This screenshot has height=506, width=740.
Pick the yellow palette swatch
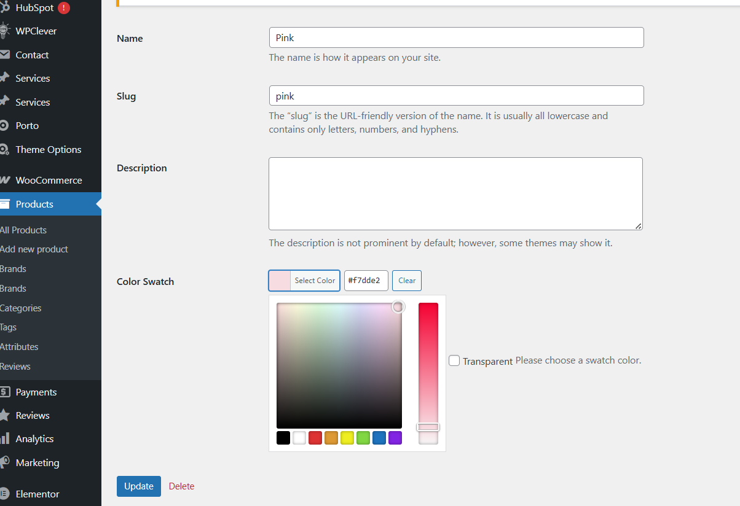coord(347,438)
